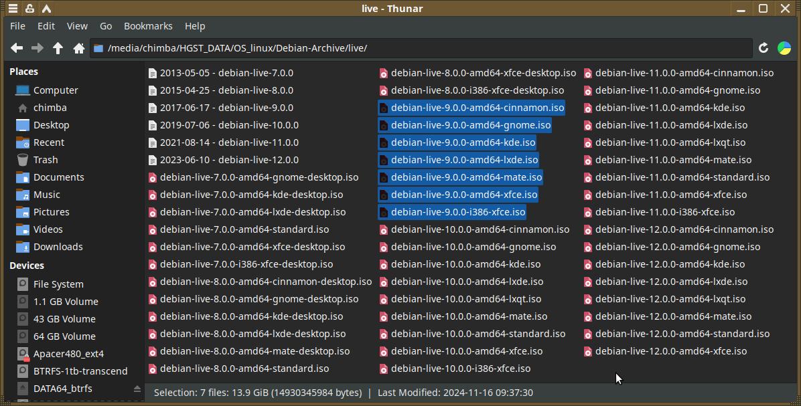Viewport: 801px width, 406px height.
Task: Select debian-live-12.0.0-amd64-lxde.iso
Action: pos(666,281)
